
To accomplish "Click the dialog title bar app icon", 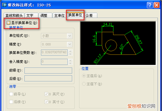I will (4, 5).
